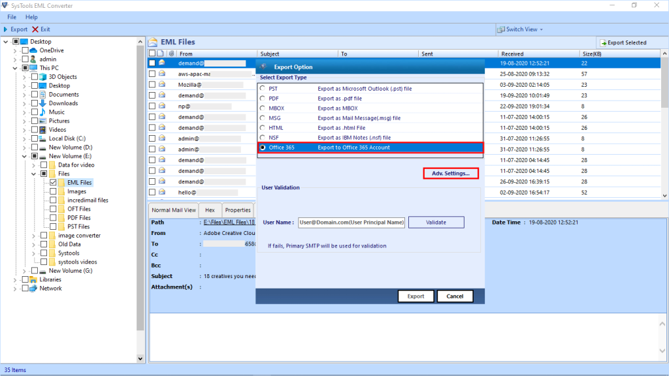Switch to Normal Mail View tab

click(174, 210)
